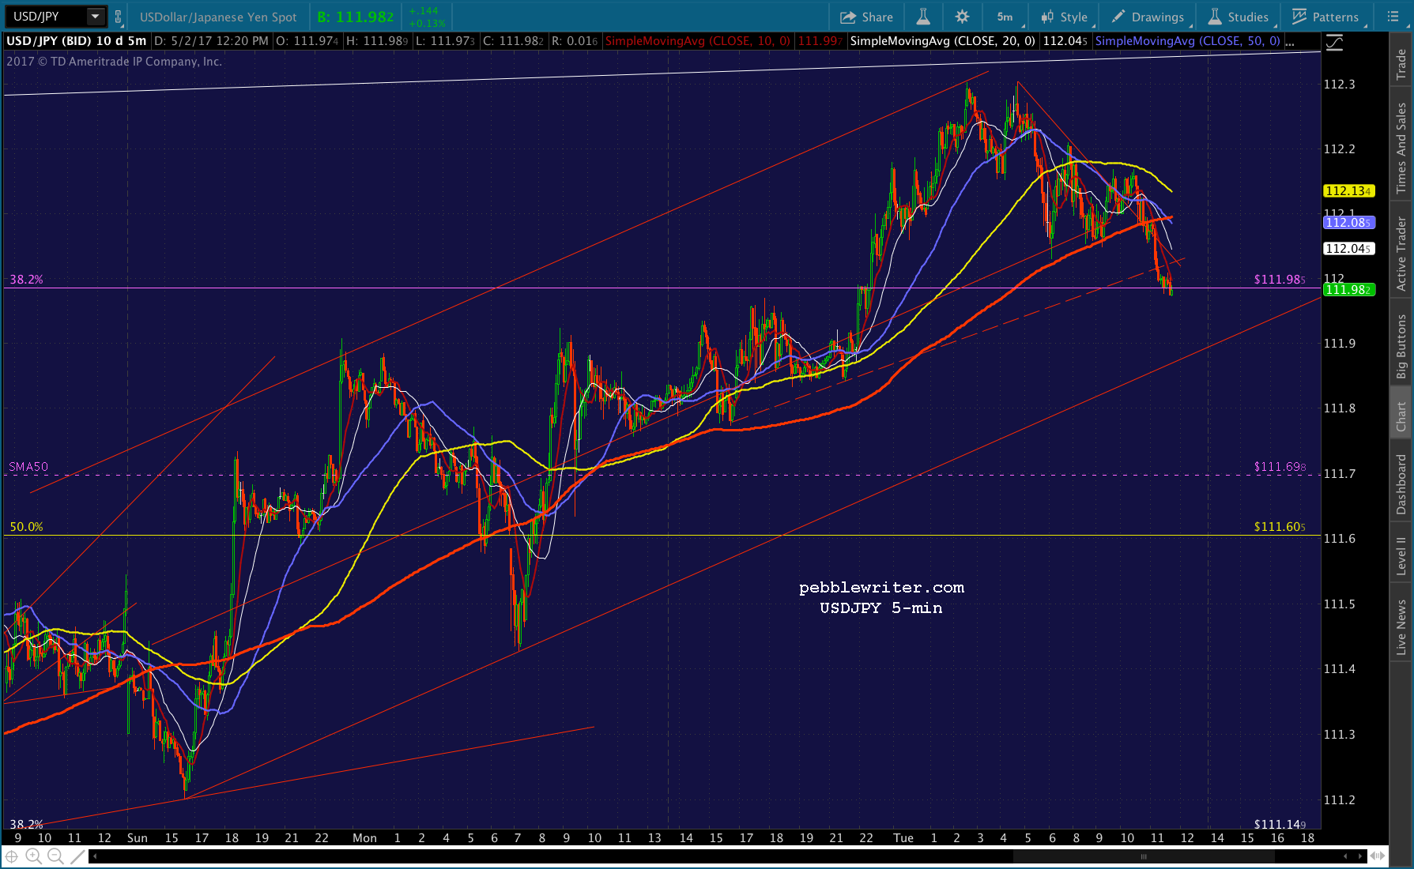Click the zoom in magnifier icon

33,856
